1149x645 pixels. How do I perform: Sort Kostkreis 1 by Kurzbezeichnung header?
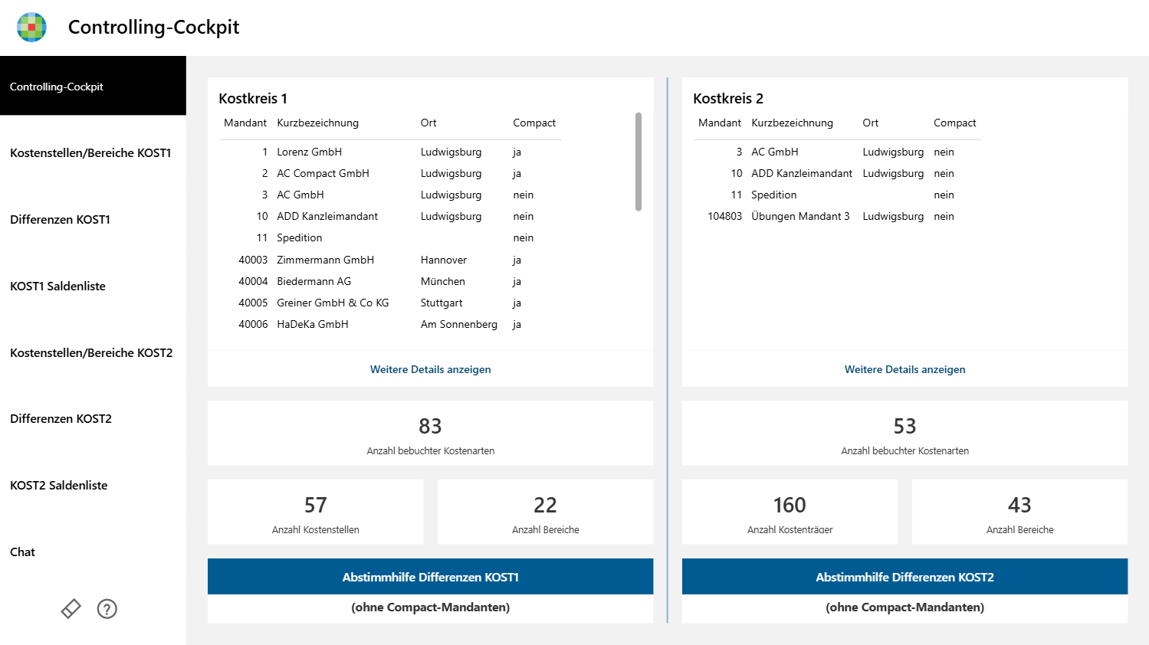click(318, 123)
